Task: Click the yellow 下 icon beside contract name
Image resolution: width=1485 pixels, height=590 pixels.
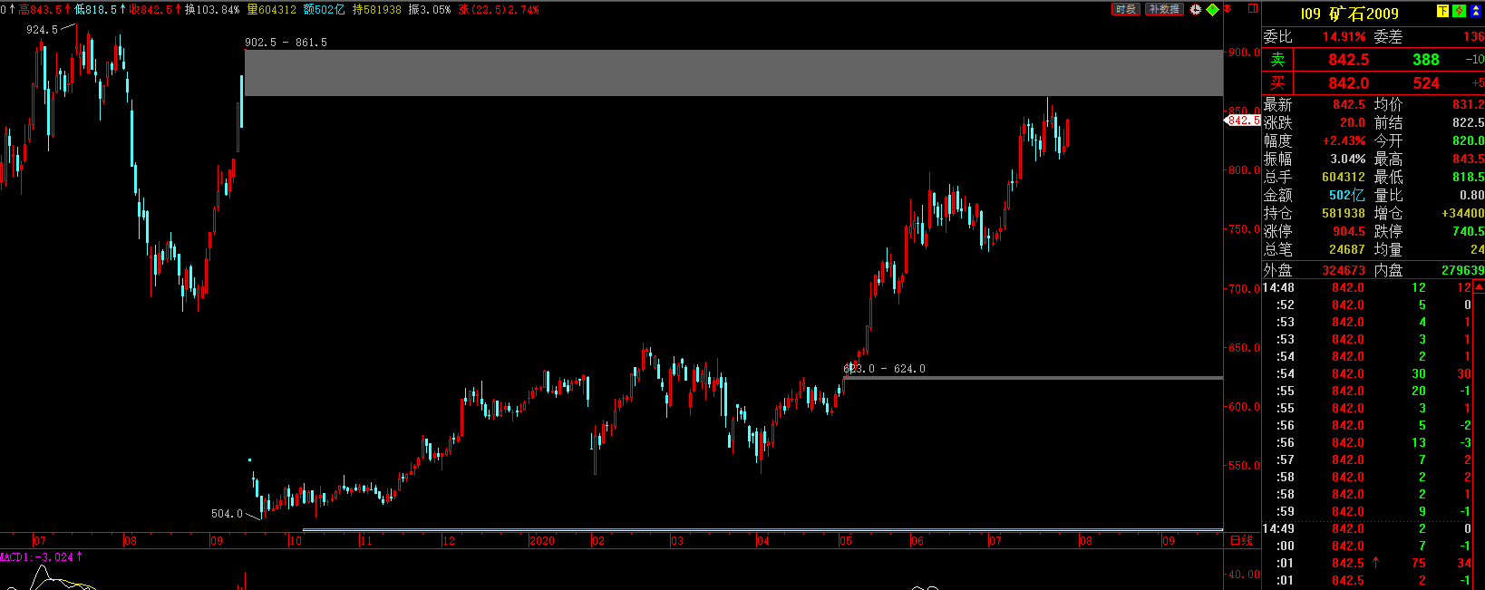Action: [1442, 12]
